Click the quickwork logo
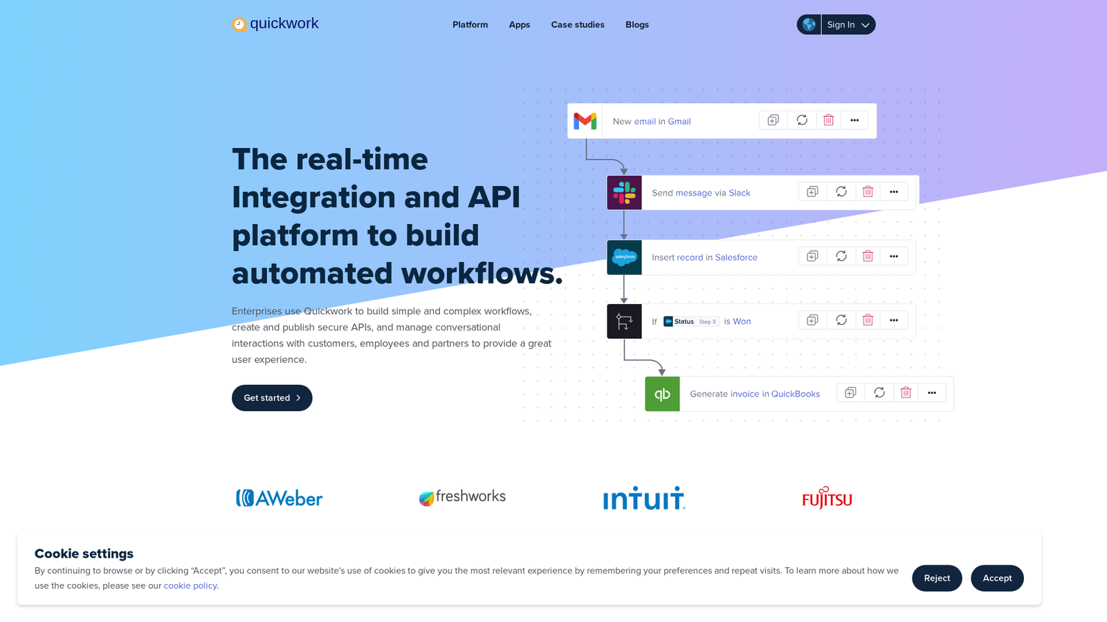Screen dimensions: 1107x622 pyautogui.click(x=275, y=24)
